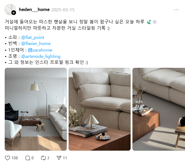Open the three-dot more options menu
Screen dimensions: 185x163
pos(176,10)
